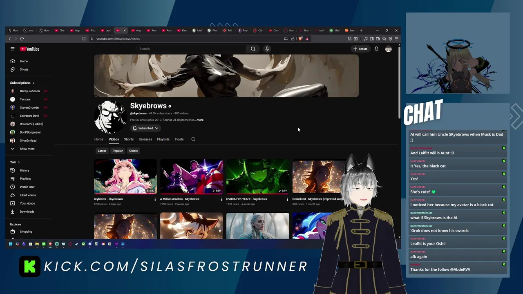Expand the Subscriptions section chevron
This screenshot has height=294, width=523.
tap(34, 83)
